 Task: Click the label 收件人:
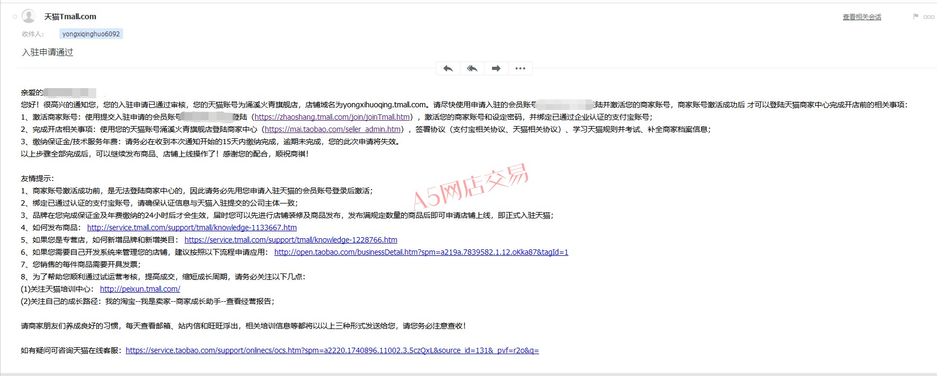[x=33, y=34]
